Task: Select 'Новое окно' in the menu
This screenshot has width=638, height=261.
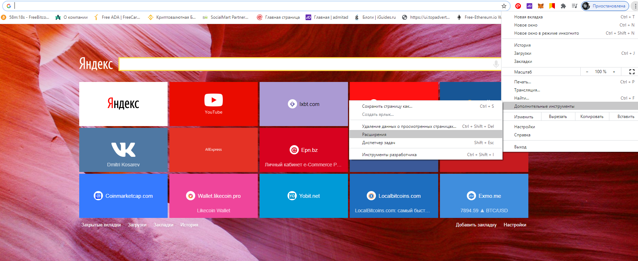Action: tap(570, 25)
